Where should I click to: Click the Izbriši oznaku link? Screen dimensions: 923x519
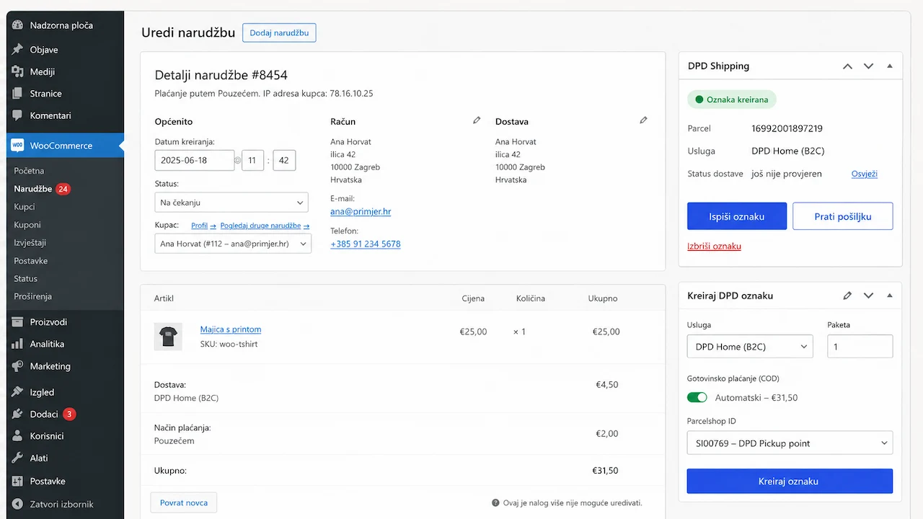pyautogui.click(x=714, y=247)
